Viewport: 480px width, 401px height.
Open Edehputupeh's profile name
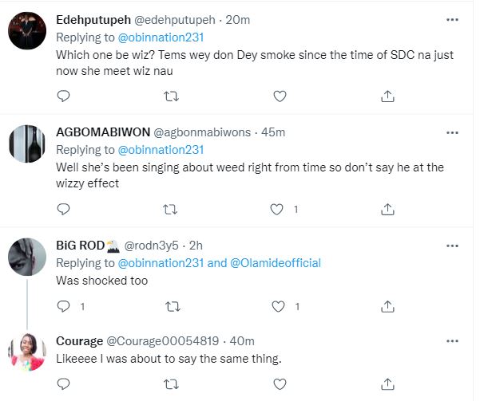pyautogui.click(x=89, y=19)
